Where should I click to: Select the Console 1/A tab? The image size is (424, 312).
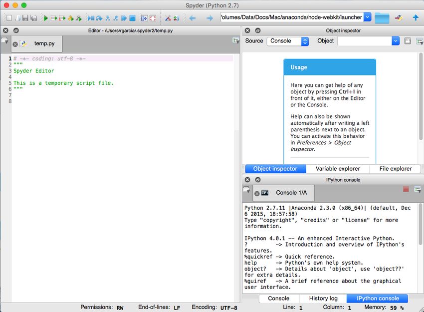(284, 193)
